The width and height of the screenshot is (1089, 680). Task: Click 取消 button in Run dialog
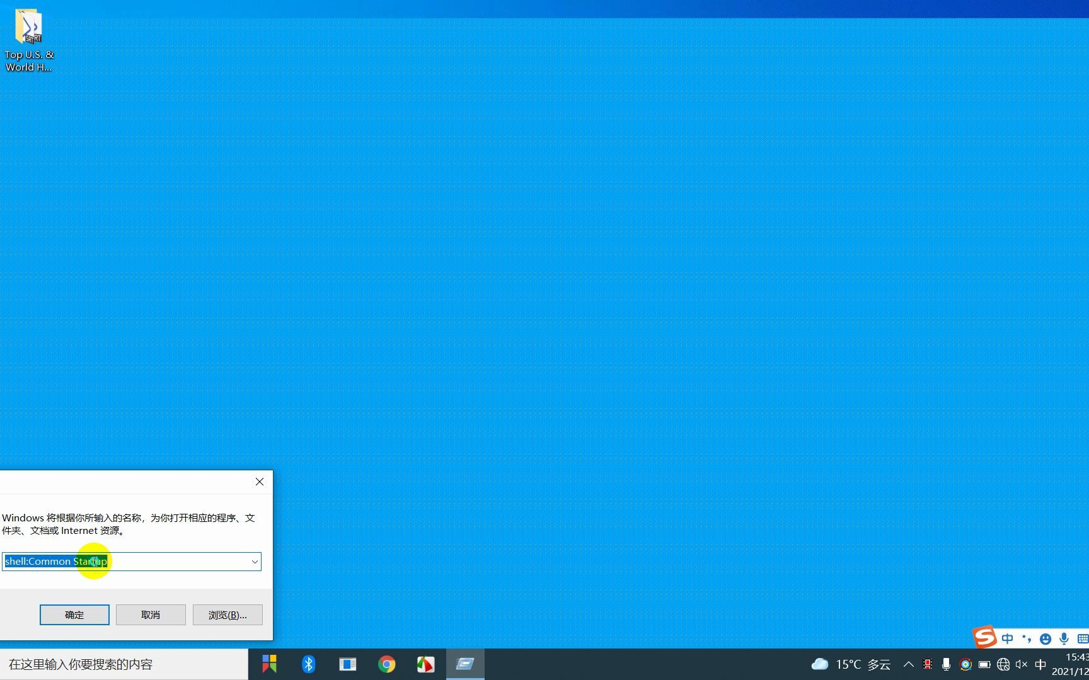[x=151, y=615]
